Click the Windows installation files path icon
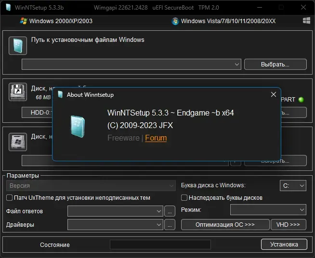This screenshot has height=258, width=315. click(x=18, y=46)
